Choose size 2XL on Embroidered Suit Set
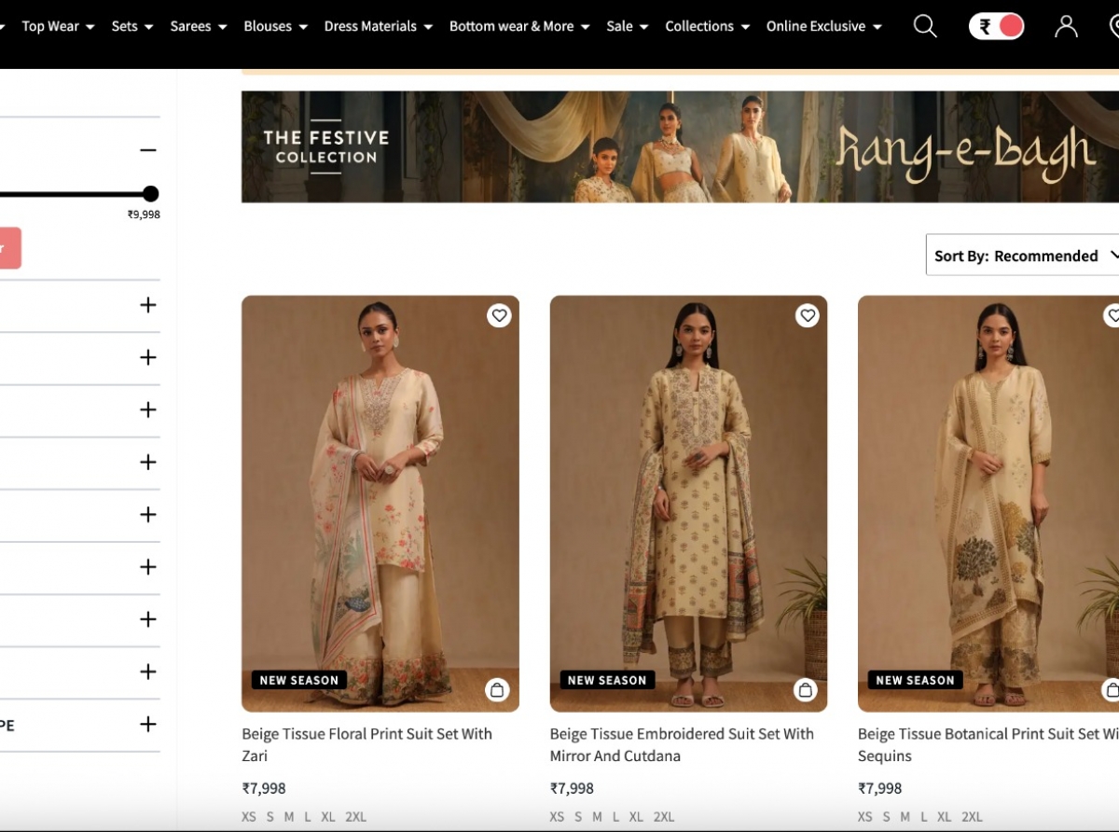 pos(664,817)
